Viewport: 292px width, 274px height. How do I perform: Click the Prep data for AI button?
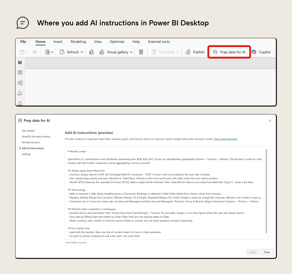tap(229, 52)
